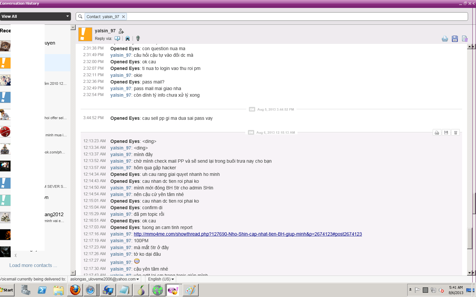Open Firefox from the taskbar
The height and width of the screenshot is (297, 476).
coord(75,290)
